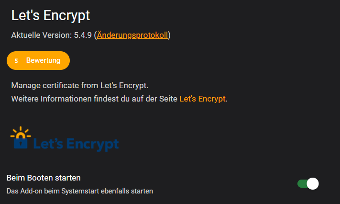The height and width of the screenshot is (204, 340).
Task: Click the version number 5.4.9
Action: point(83,35)
